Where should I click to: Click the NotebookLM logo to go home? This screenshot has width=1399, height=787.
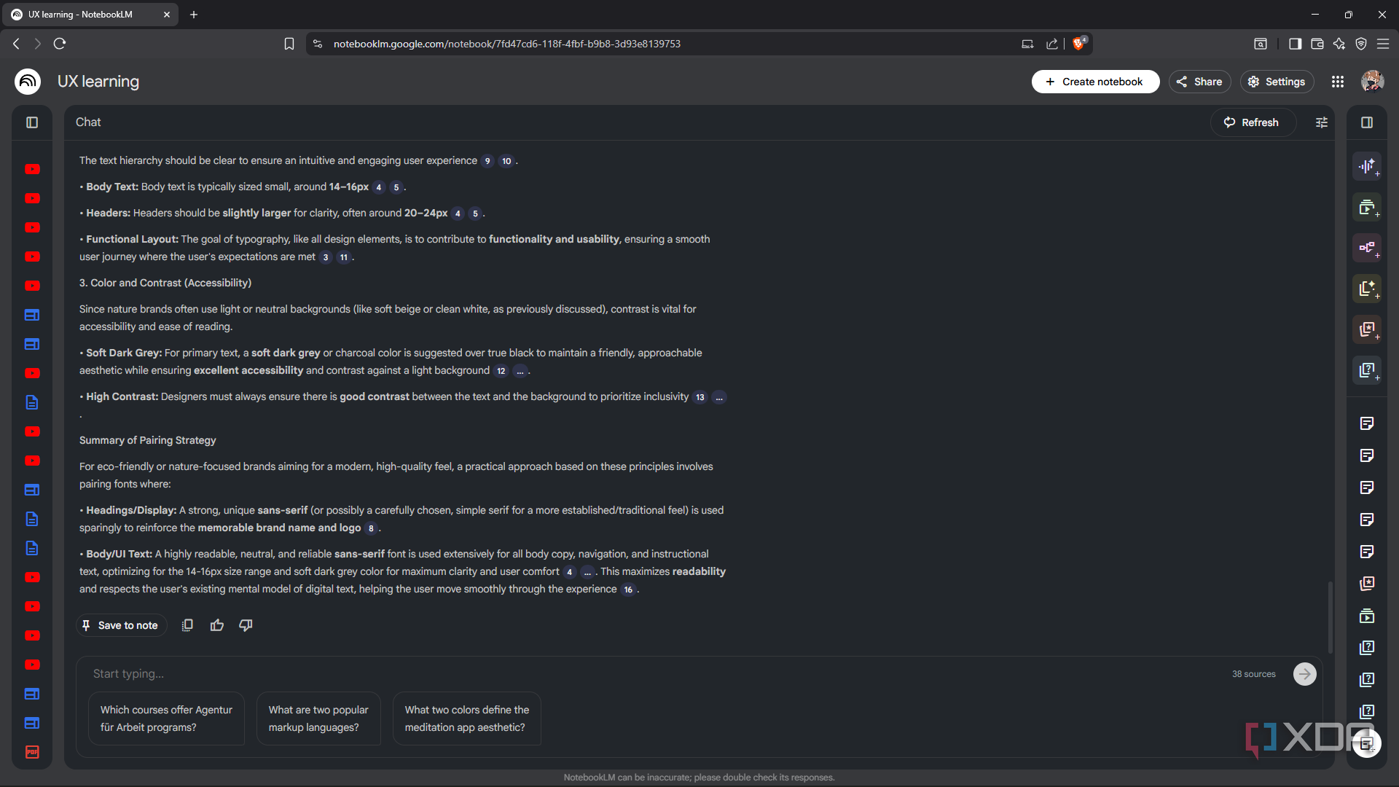(x=28, y=82)
